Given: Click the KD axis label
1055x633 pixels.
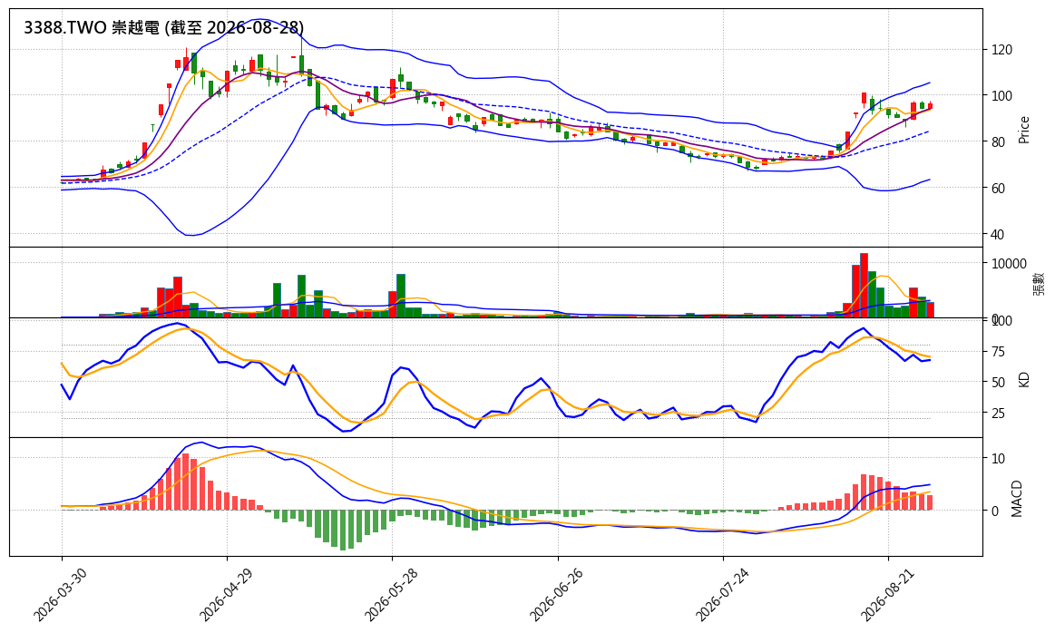Looking at the screenshot, I should (1024, 379).
